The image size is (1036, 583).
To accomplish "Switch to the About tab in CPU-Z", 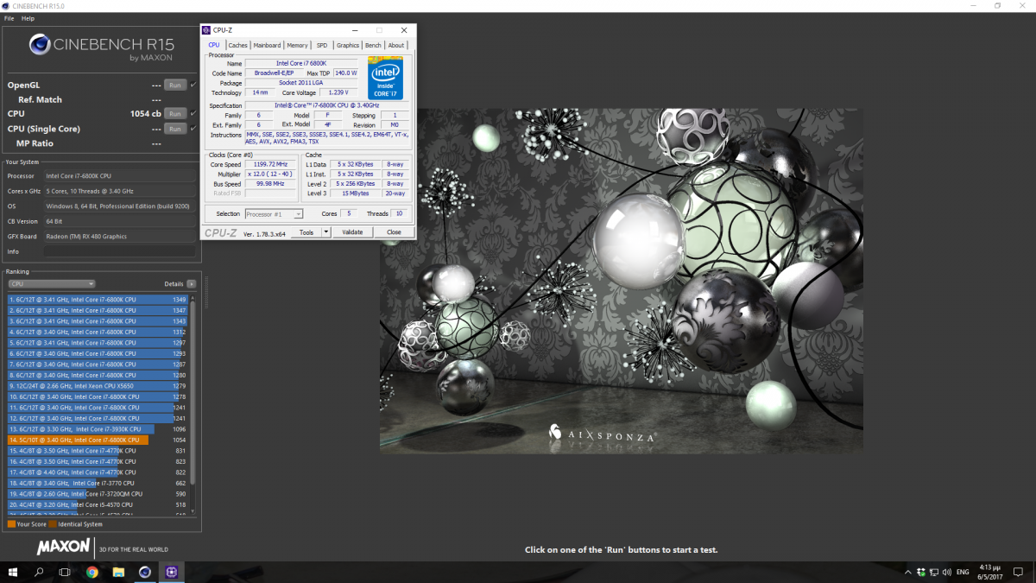I will (x=396, y=45).
